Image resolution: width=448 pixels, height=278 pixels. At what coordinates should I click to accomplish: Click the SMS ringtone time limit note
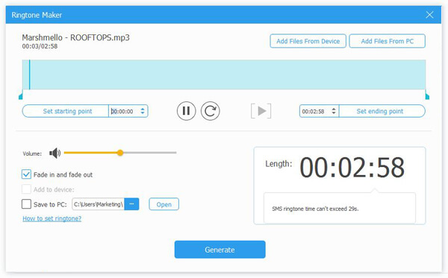[x=315, y=209]
